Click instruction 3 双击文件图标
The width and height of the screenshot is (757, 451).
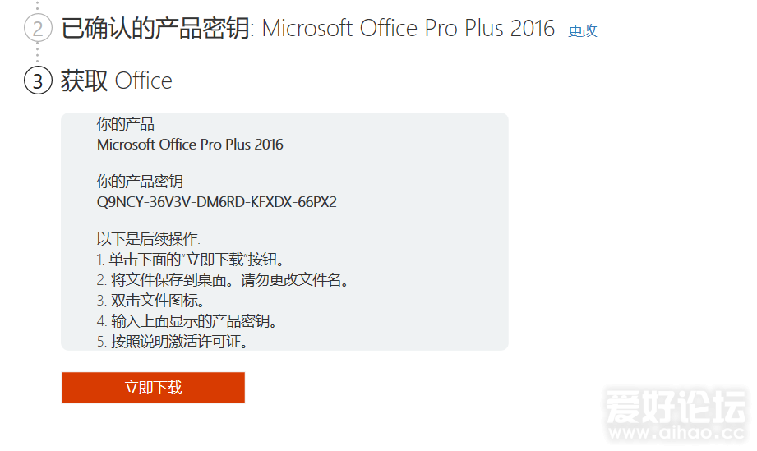point(151,301)
